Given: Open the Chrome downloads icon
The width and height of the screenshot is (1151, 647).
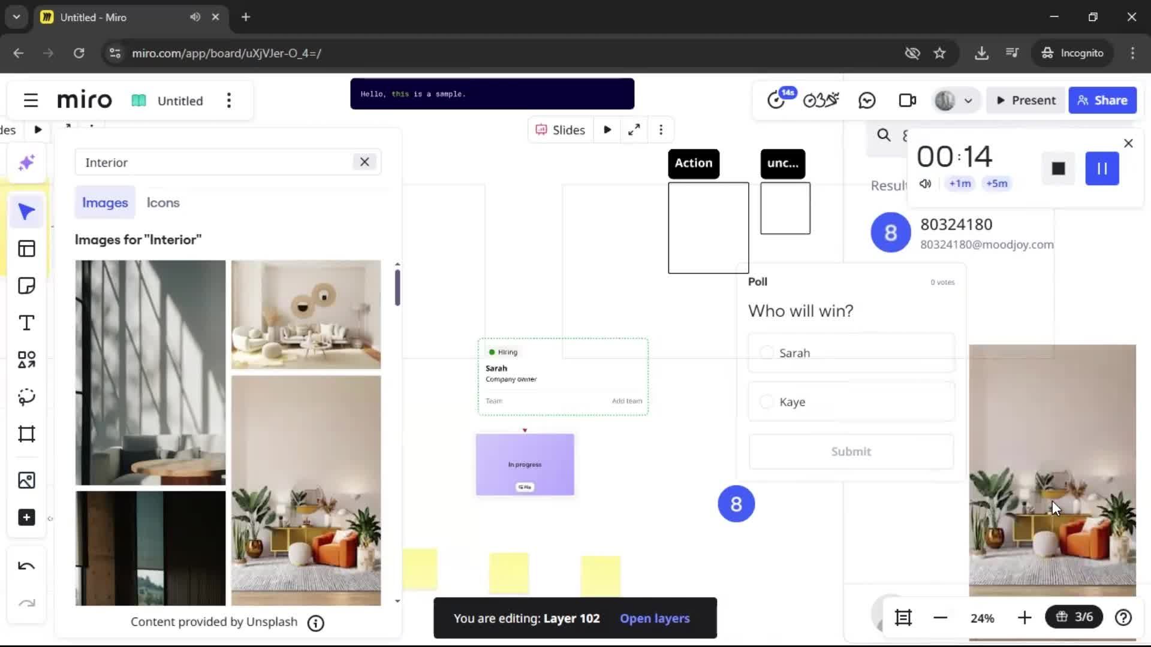Looking at the screenshot, I should pos(981,53).
